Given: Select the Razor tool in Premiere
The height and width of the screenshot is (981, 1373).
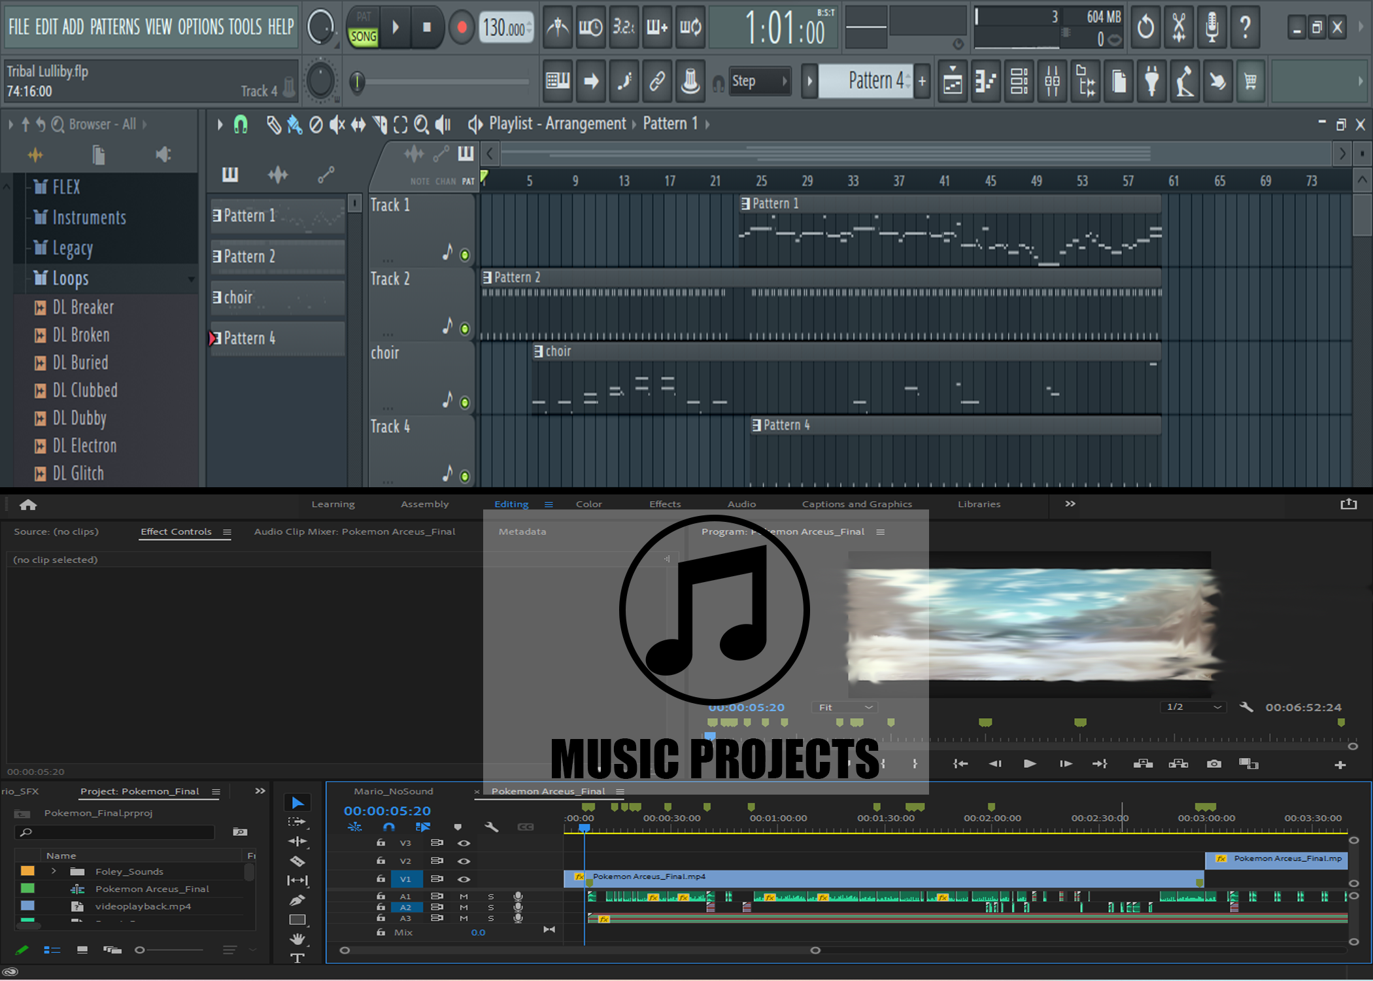Looking at the screenshot, I should point(297,861).
